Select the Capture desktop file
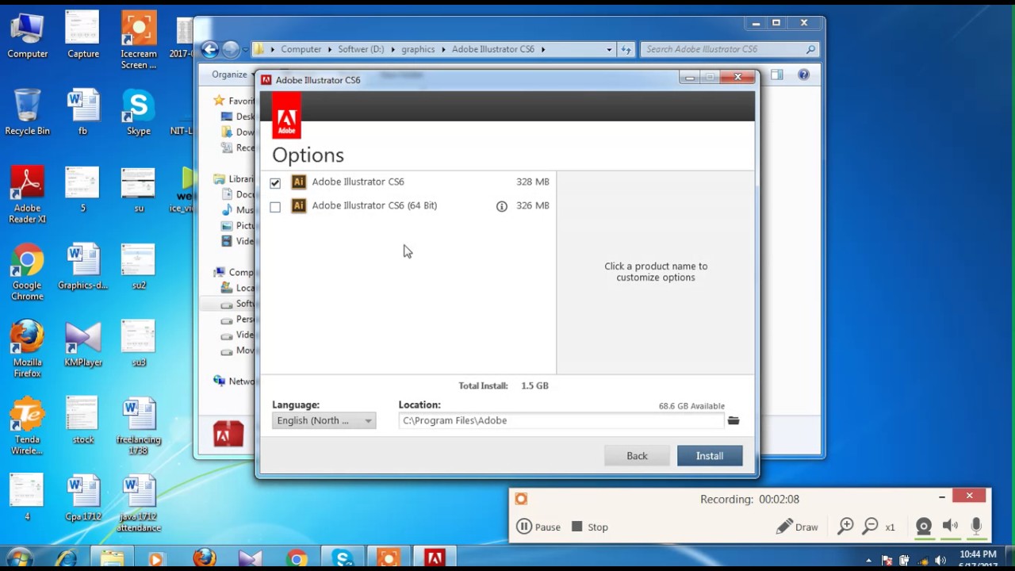1015x571 pixels. [x=83, y=36]
